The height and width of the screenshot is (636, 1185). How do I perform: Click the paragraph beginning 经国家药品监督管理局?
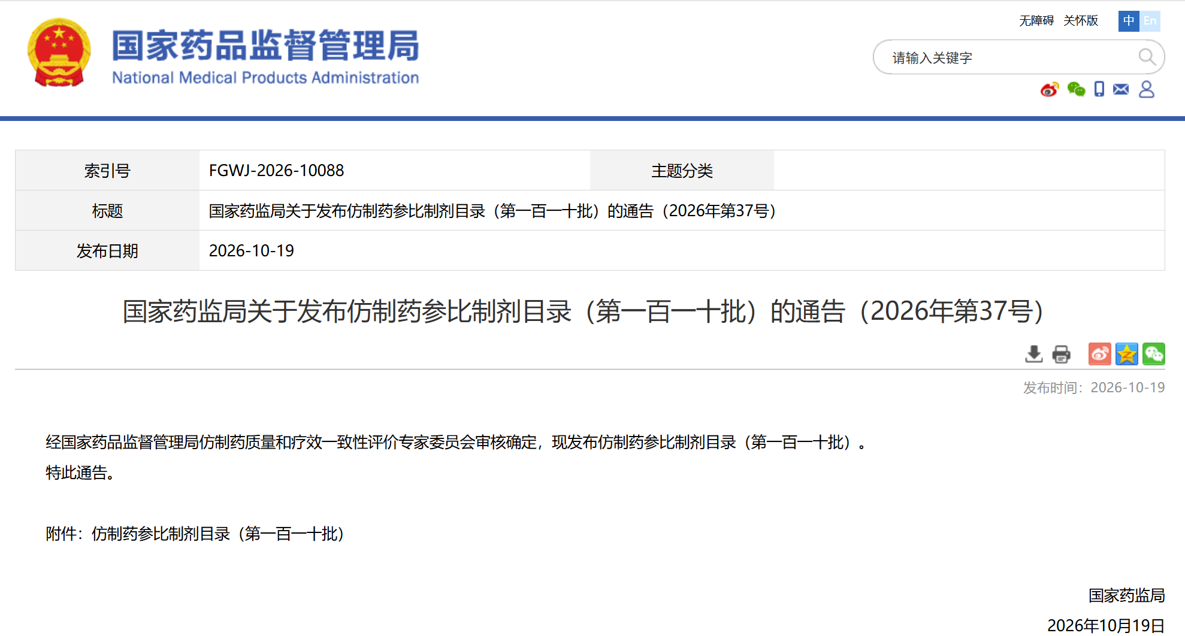point(457,442)
